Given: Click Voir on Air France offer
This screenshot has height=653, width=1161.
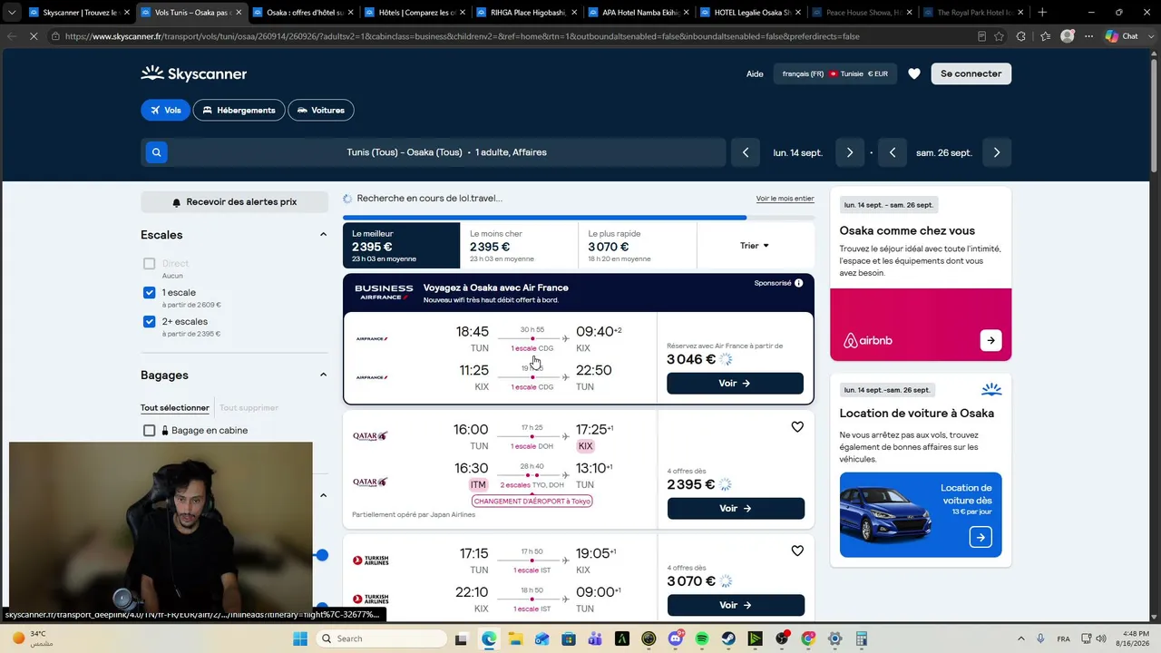Looking at the screenshot, I should point(735,384).
